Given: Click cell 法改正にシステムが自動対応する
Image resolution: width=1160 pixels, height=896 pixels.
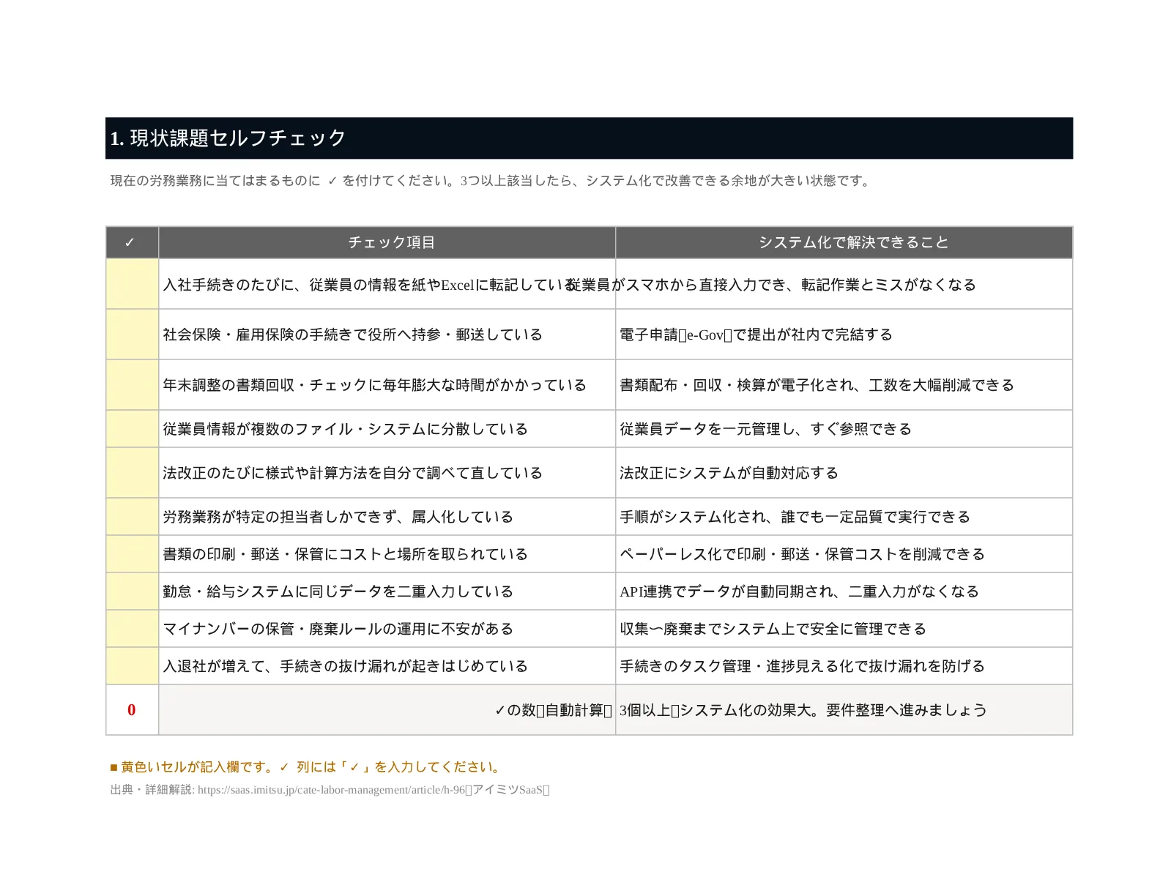Looking at the screenshot, I should tap(844, 473).
